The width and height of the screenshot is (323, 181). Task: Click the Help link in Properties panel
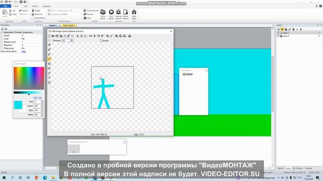[x=24, y=51]
